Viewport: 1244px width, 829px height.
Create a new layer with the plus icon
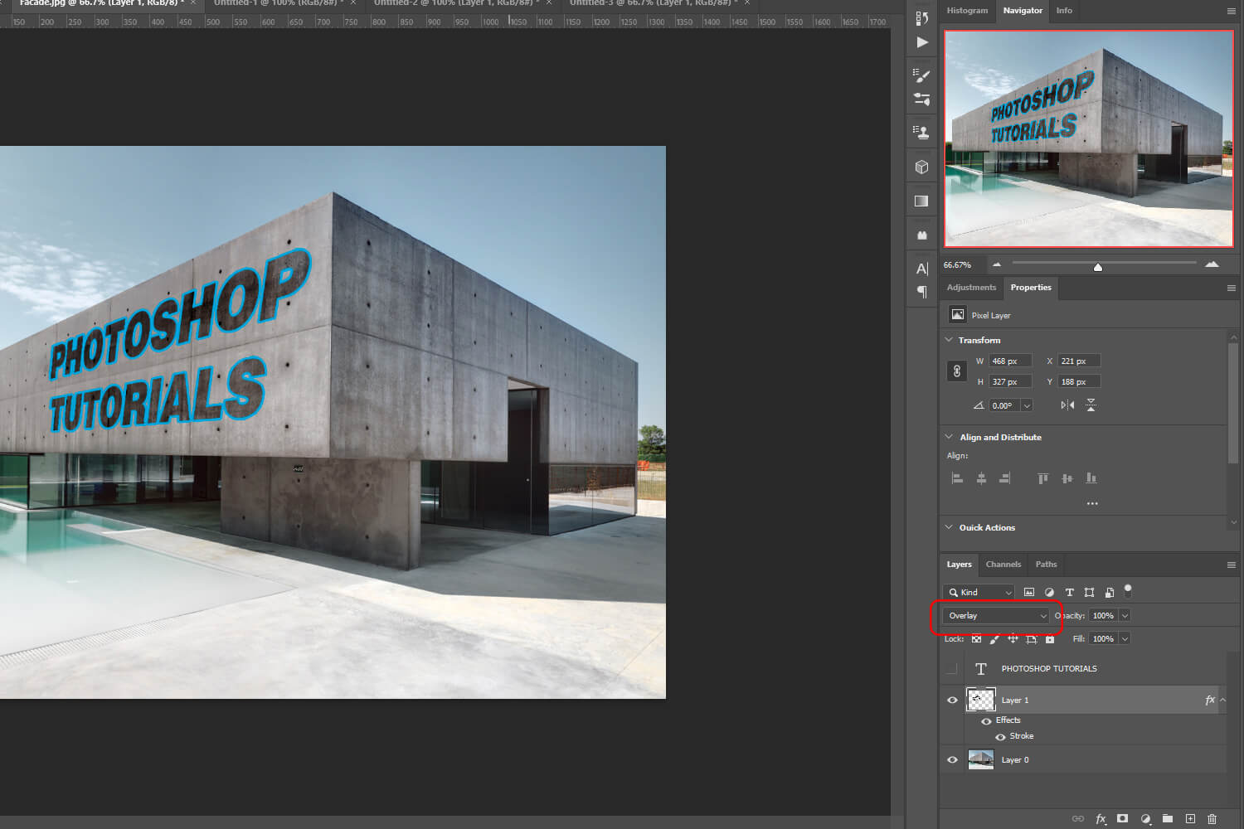pyautogui.click(x=1189, y=819)
